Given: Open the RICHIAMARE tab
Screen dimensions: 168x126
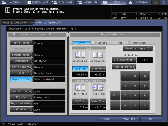Looking at the screenshot, I should point(63,2).
